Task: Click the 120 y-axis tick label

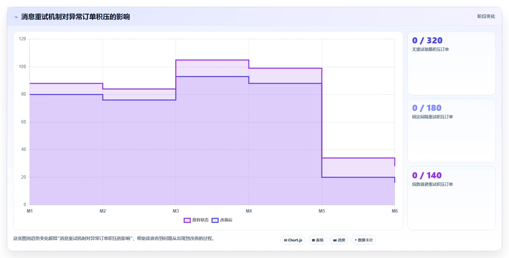Action: pyautogui.click(x=22, y=39)
